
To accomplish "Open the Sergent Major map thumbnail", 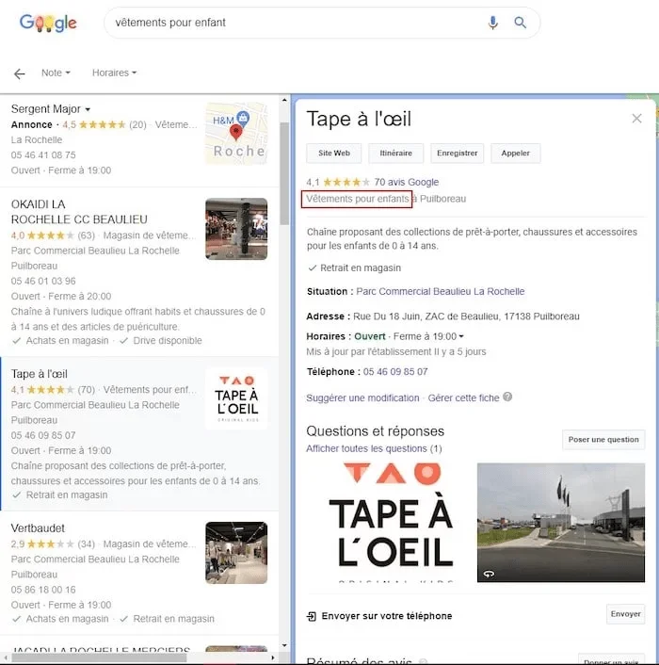I will pos(236,133).
